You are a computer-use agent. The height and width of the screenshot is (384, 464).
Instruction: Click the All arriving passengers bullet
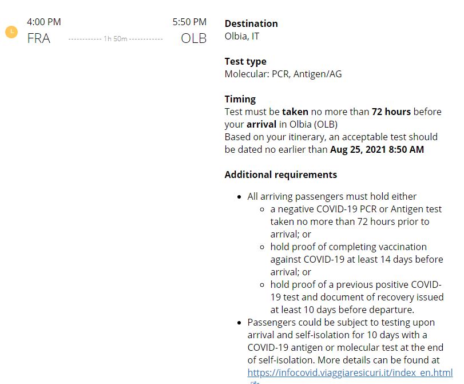(332, 196)
